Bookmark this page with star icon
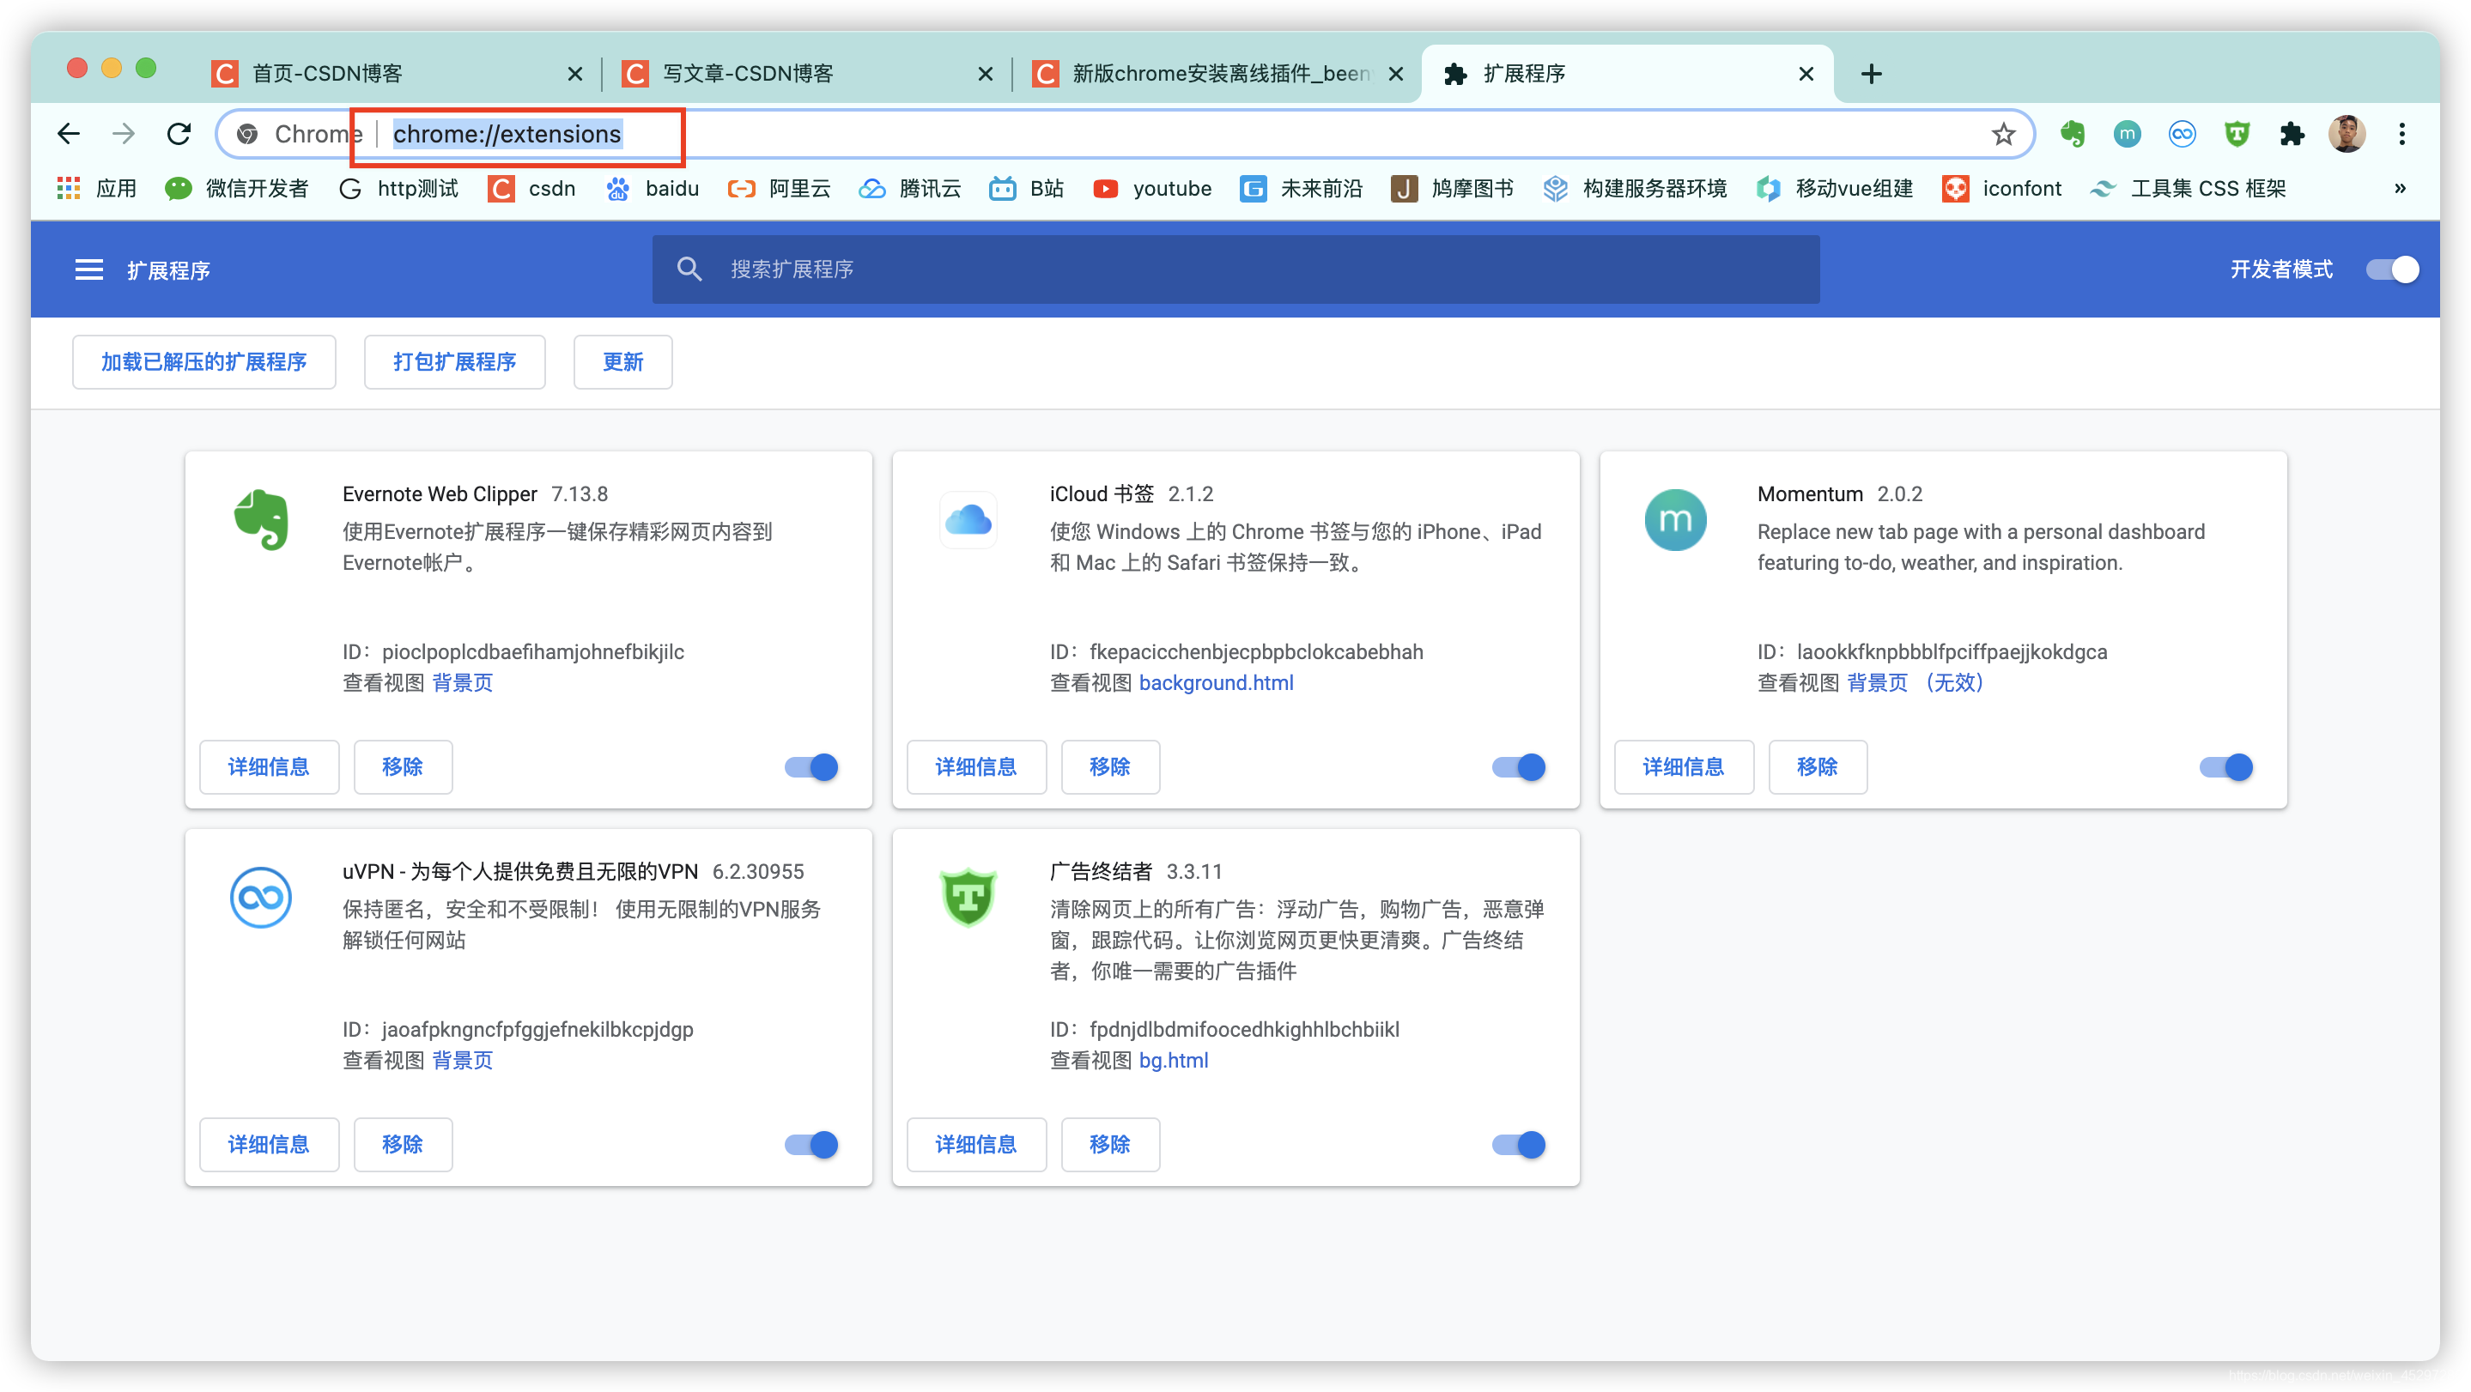 pyautogui.click(x=2003, y=134)
